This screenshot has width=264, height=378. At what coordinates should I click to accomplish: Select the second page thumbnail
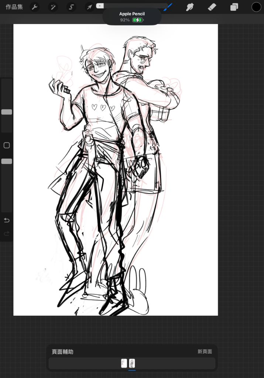[132, 363]
